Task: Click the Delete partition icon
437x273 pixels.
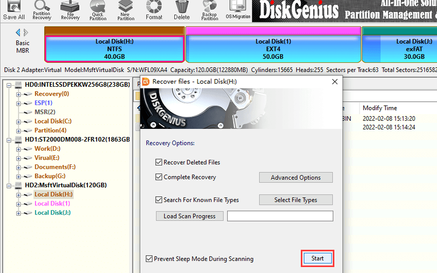Action: click(x=182, y=10)
